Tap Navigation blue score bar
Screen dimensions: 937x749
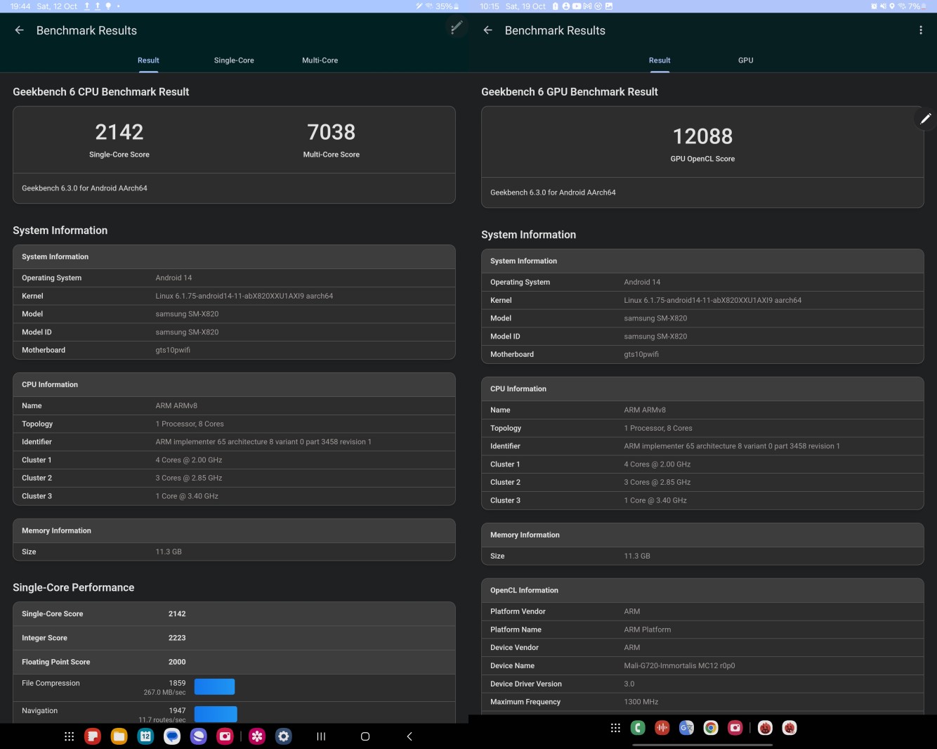216,714
